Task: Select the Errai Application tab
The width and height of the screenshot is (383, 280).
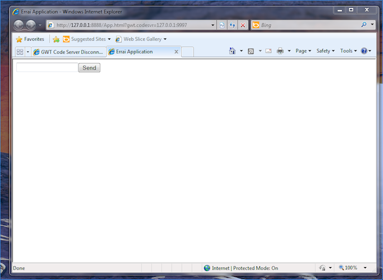Action: [140, 52]
